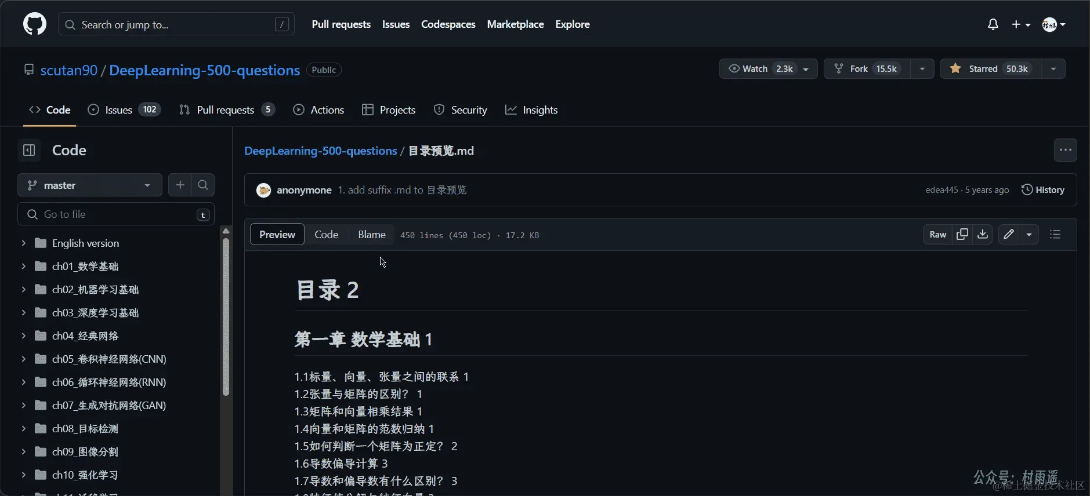Open the Security tab

point(461,110)
